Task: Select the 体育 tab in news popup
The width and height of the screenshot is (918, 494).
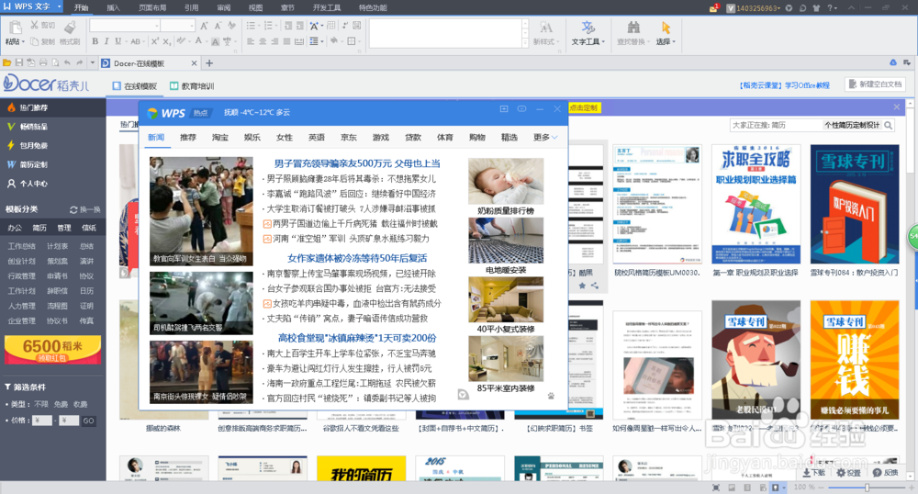Action: point(445,137)
